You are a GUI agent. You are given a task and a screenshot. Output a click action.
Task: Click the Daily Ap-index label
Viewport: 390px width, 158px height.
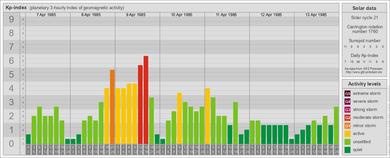click(x=365, y=55)
